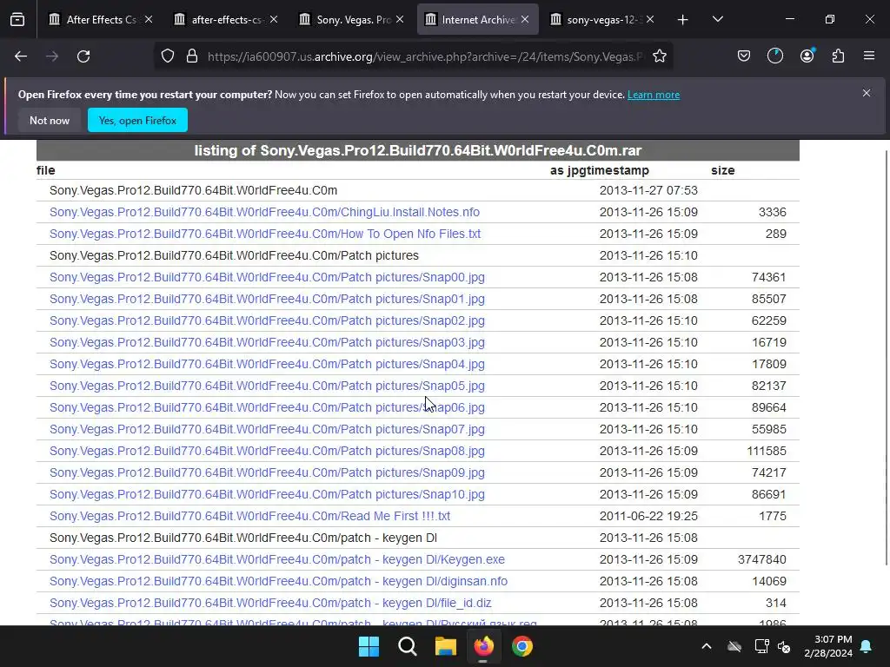Click timestamp 2011-06-22 19:25
The height and width of the screenshot is (667, 890).
pyautogui.click(x=648, y=516)
